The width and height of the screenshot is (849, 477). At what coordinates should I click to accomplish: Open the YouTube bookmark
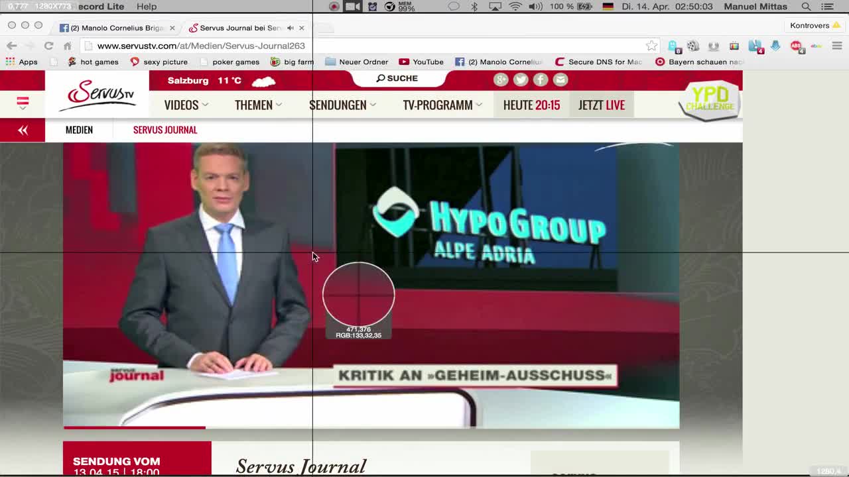pos(421,62)
